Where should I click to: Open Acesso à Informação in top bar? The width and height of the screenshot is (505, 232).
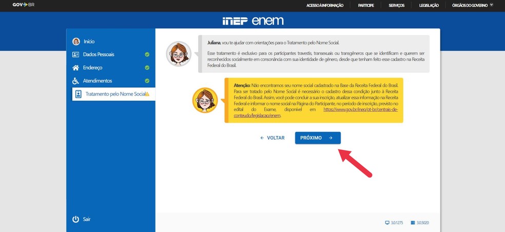325,6
